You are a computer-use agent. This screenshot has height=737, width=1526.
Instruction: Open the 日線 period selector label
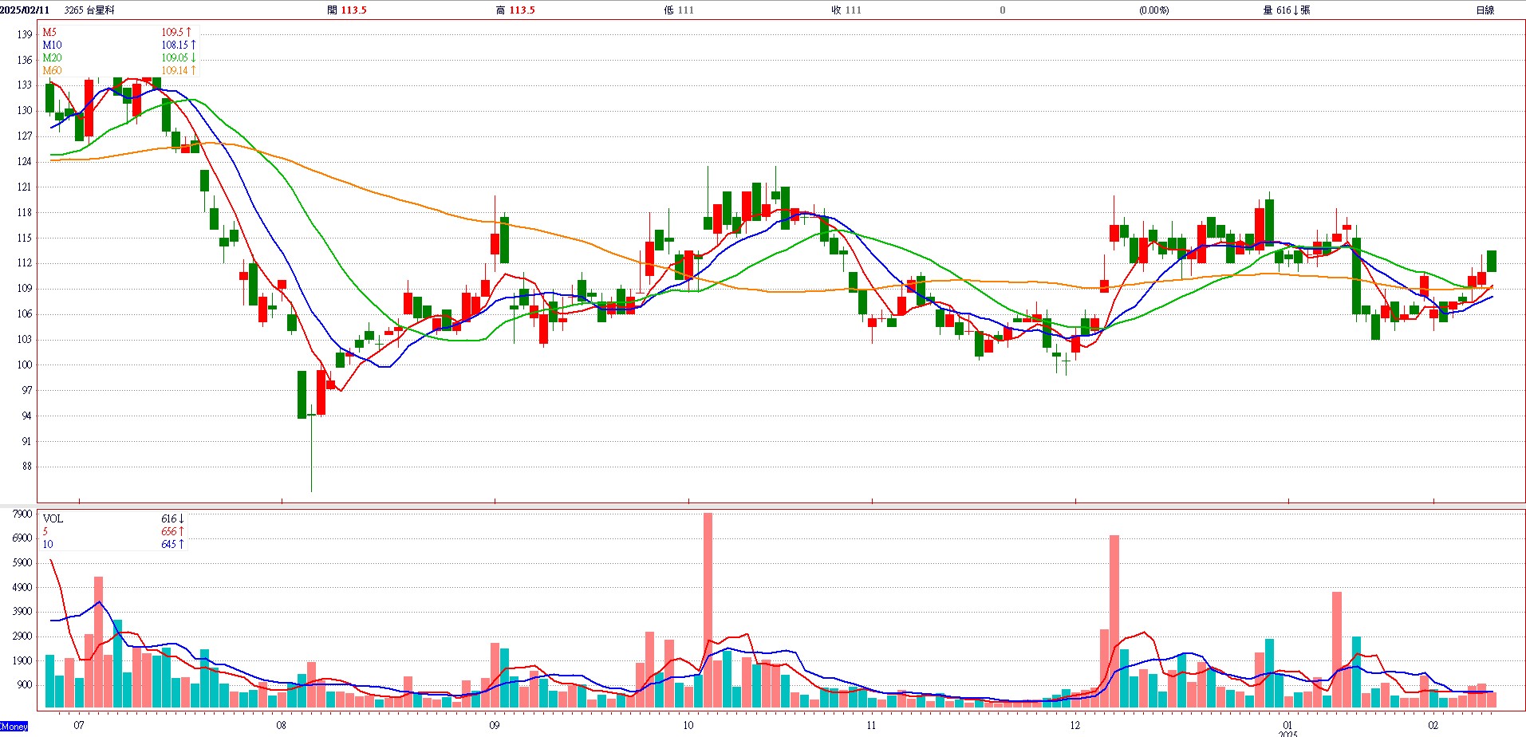point(1485,10)
